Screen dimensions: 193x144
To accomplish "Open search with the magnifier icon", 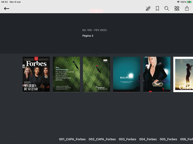I will (x=167, y=9).
